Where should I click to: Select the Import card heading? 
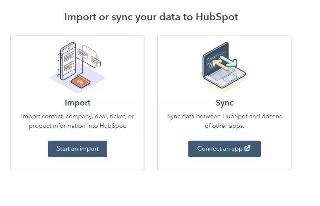click(x=77, y=103)
